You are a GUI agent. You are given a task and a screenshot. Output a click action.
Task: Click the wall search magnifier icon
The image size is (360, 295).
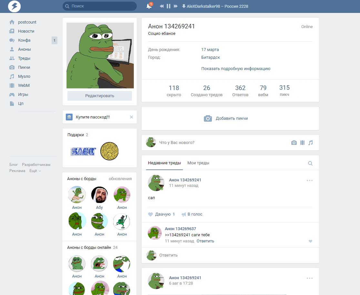pos(310,163)
